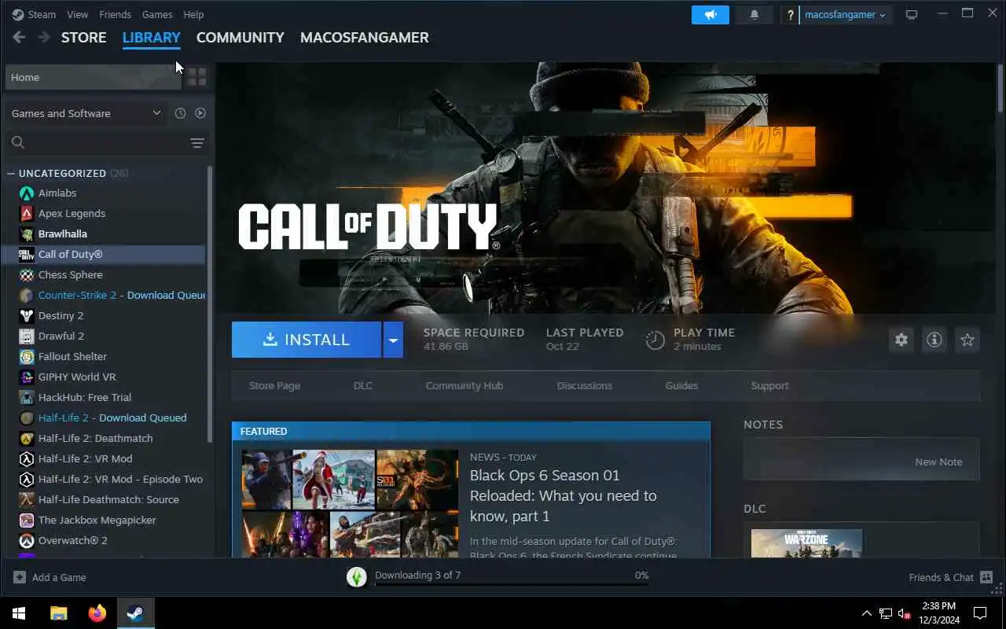1006x629 pixels.
Task: Go to the COMMUNITY tab
Action: (240, 37)
